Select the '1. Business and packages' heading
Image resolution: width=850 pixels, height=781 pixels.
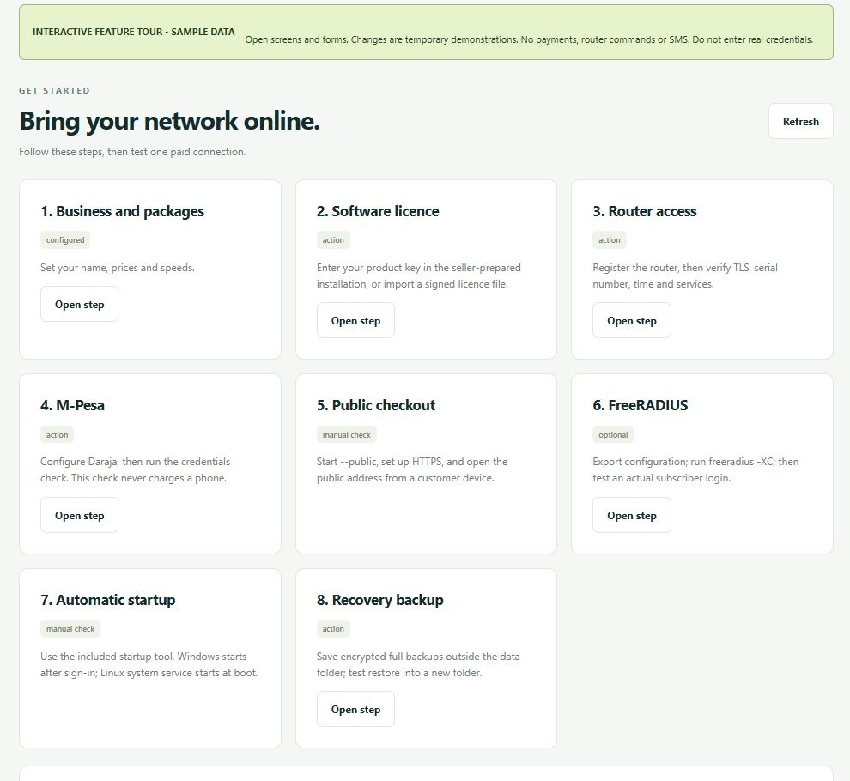click(123, 211)
